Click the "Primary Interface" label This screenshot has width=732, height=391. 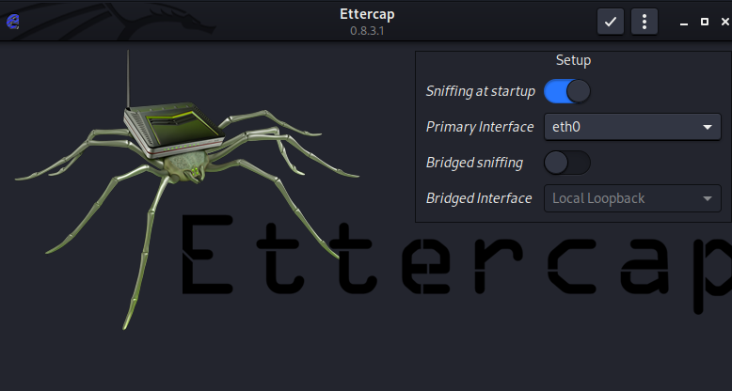point(480,127)
